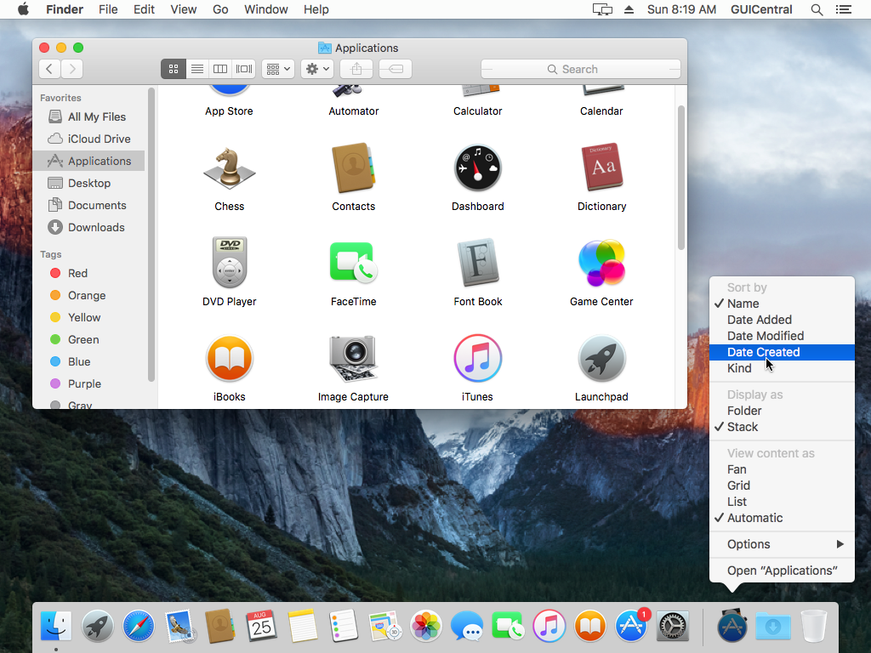Click the Finder Search field
This screenshot has height=653, width=871.
580,69
